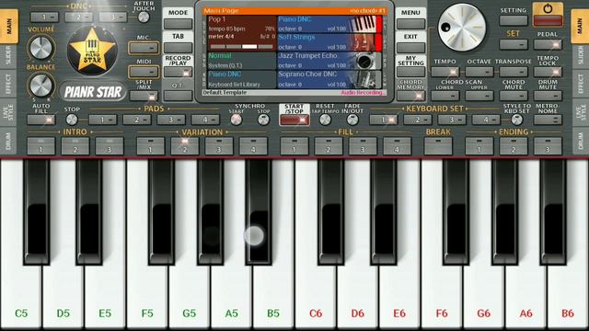Select the TRANSPOSE button
This screenshot has height=331, width=589.
click(514, 72)
